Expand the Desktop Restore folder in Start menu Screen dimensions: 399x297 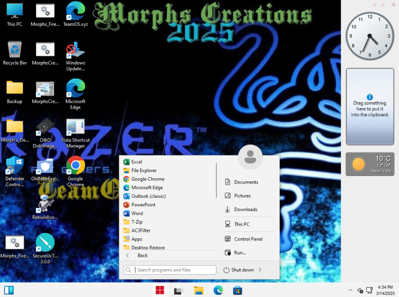pyautogui.click(x=169, y=247)
